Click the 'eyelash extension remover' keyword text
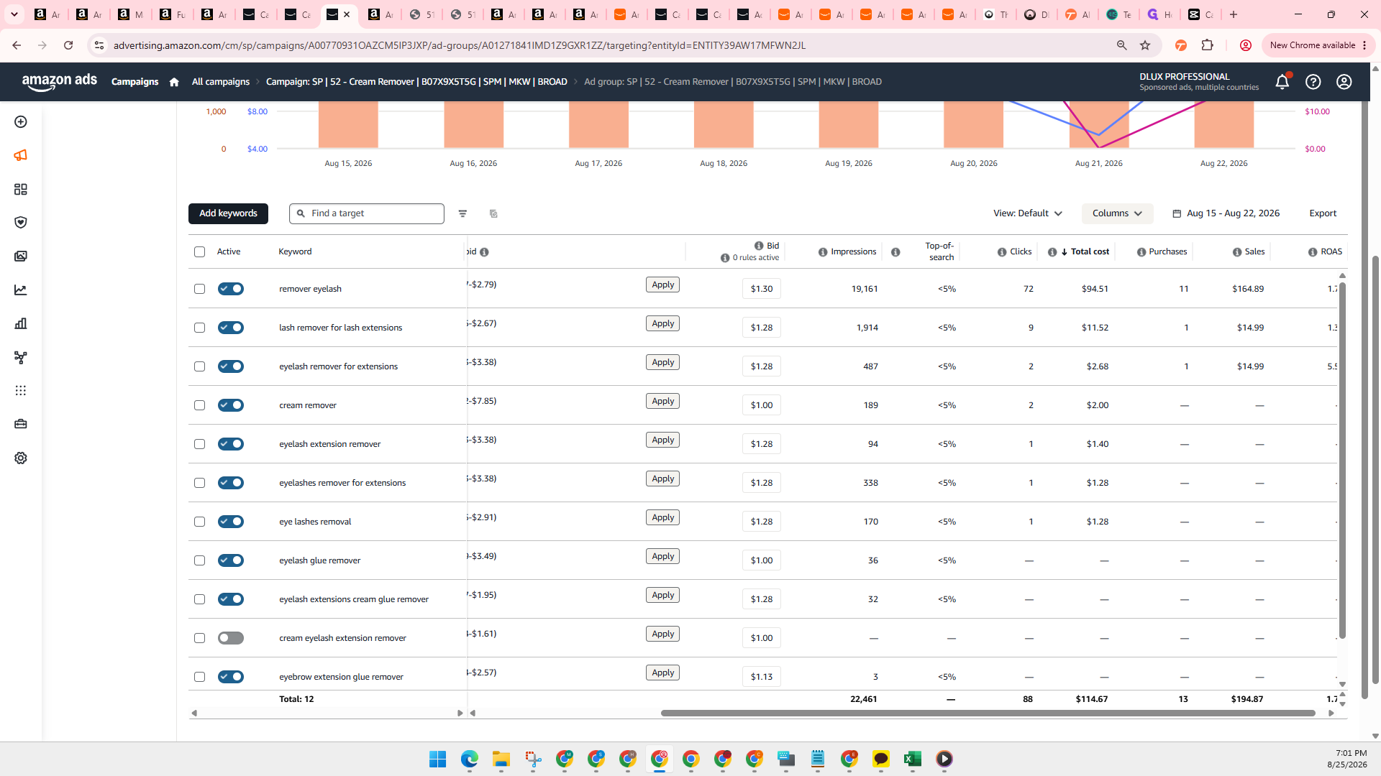Screen dimensions: 1381x776 [x=329, y=444]
